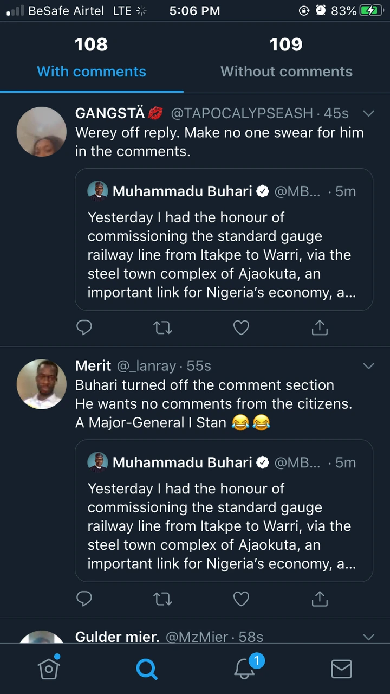Reply to Merit's tweet

[x=84, y=599]
